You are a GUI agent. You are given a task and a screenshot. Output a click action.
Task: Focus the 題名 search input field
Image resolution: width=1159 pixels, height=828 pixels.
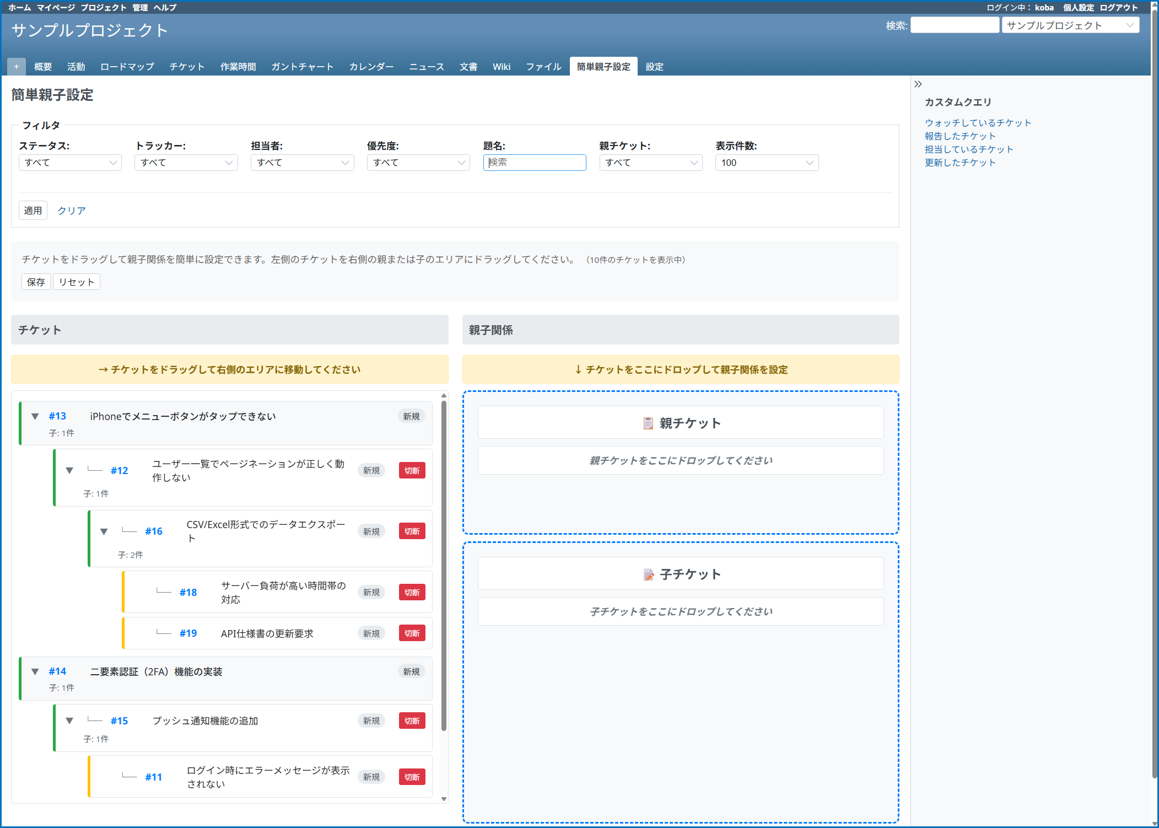coord(534,163)
